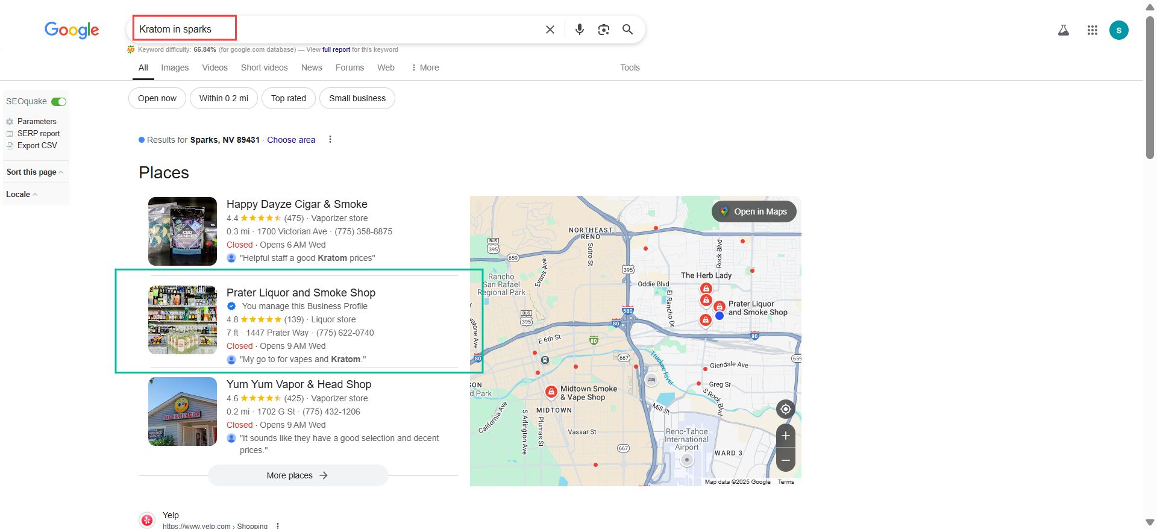
Task: Apply the Open now filter chip
Action: [157, 98]
